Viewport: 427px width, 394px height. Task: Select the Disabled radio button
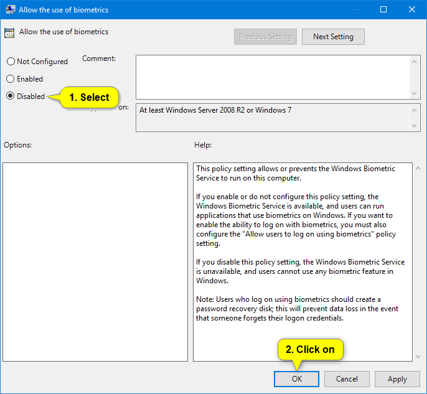[10, 96]
